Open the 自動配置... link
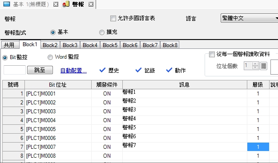The width and height of the screenshot is (278, 163). pos(73,71)
